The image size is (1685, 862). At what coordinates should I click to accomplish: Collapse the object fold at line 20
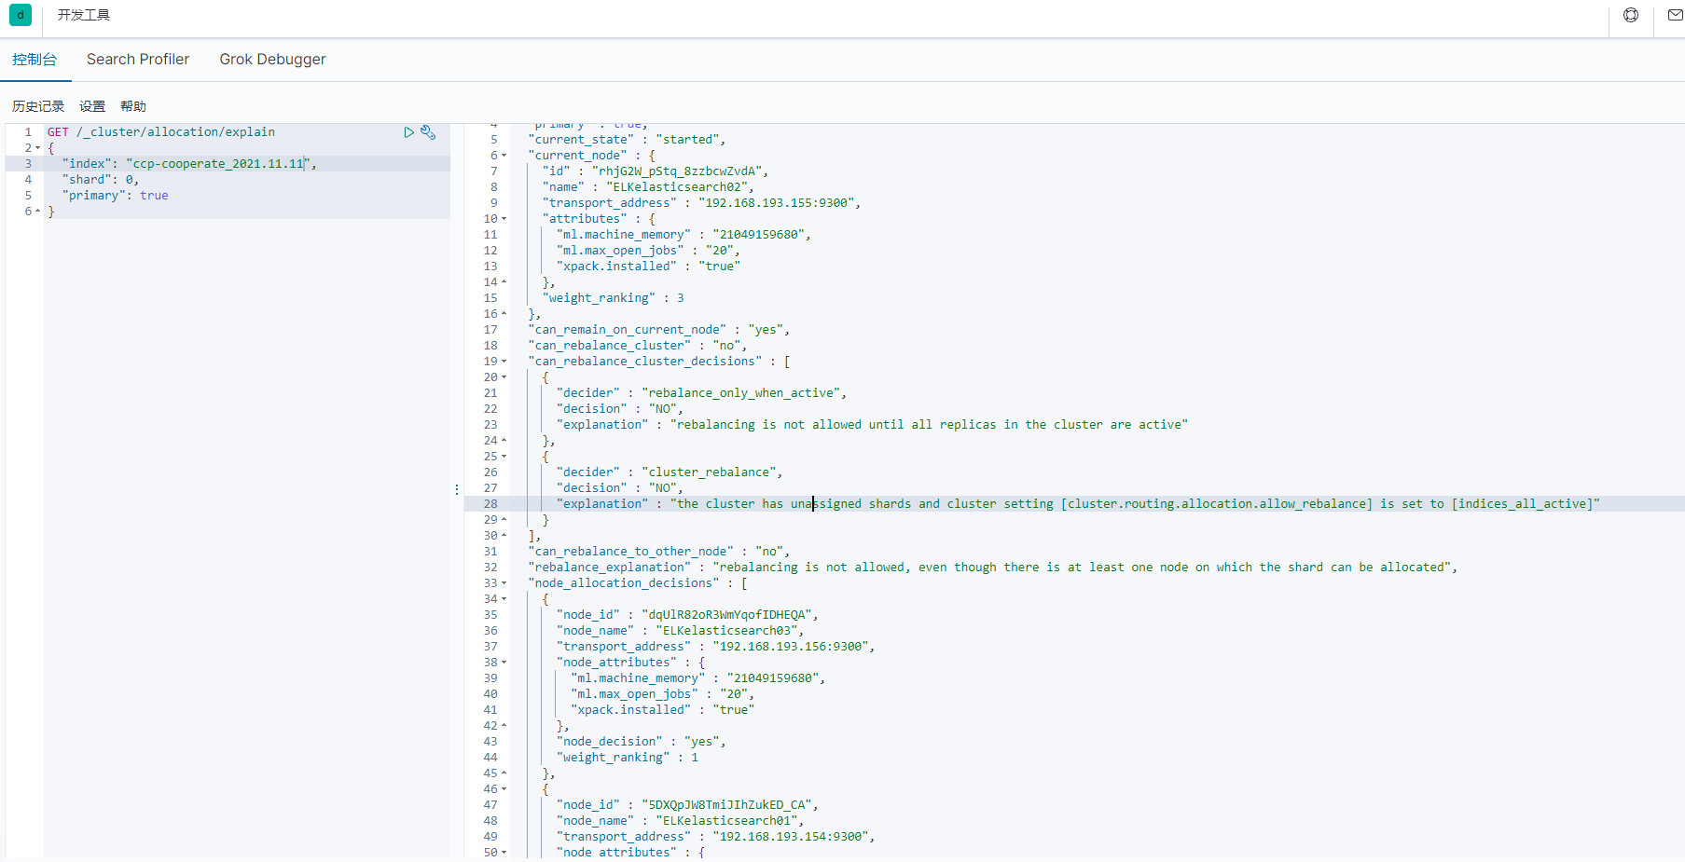tap(504, 377)
